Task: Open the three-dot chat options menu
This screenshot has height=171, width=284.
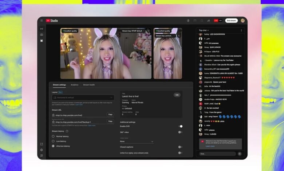Action: [x=241, y=31]
